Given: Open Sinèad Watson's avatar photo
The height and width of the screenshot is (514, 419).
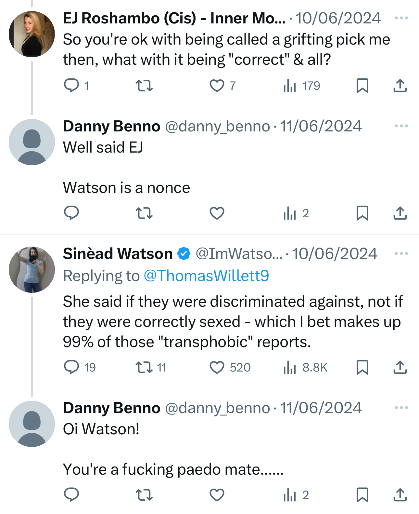Looking at the screenshot, I should 32,269.
